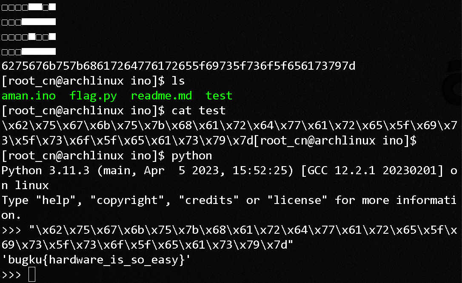Click the block cursor at the Python prompt
Screen dimensions: 462x283
[32, 275]
